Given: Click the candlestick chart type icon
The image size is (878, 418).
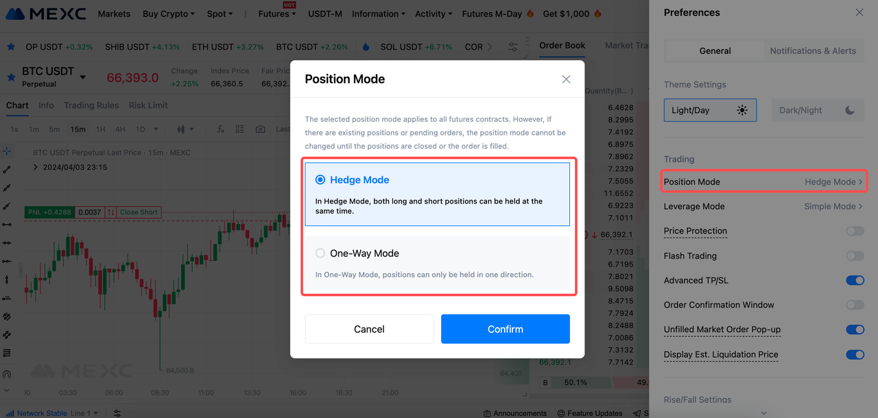Looking at the screenshot, I should [x=182, y=129].
